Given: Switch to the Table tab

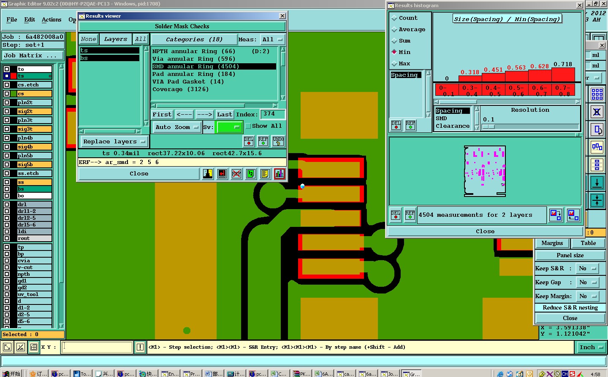Looking at the screenshot, I should [588, 243].
